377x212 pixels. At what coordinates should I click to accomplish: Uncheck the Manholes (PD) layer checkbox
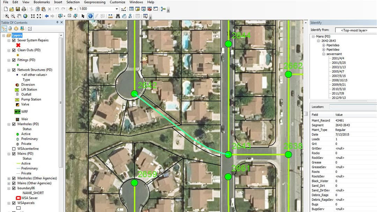coord(13,124)
